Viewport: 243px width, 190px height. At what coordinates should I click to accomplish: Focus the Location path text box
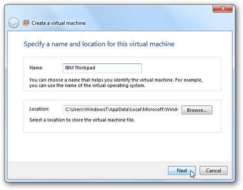[121, 110]
